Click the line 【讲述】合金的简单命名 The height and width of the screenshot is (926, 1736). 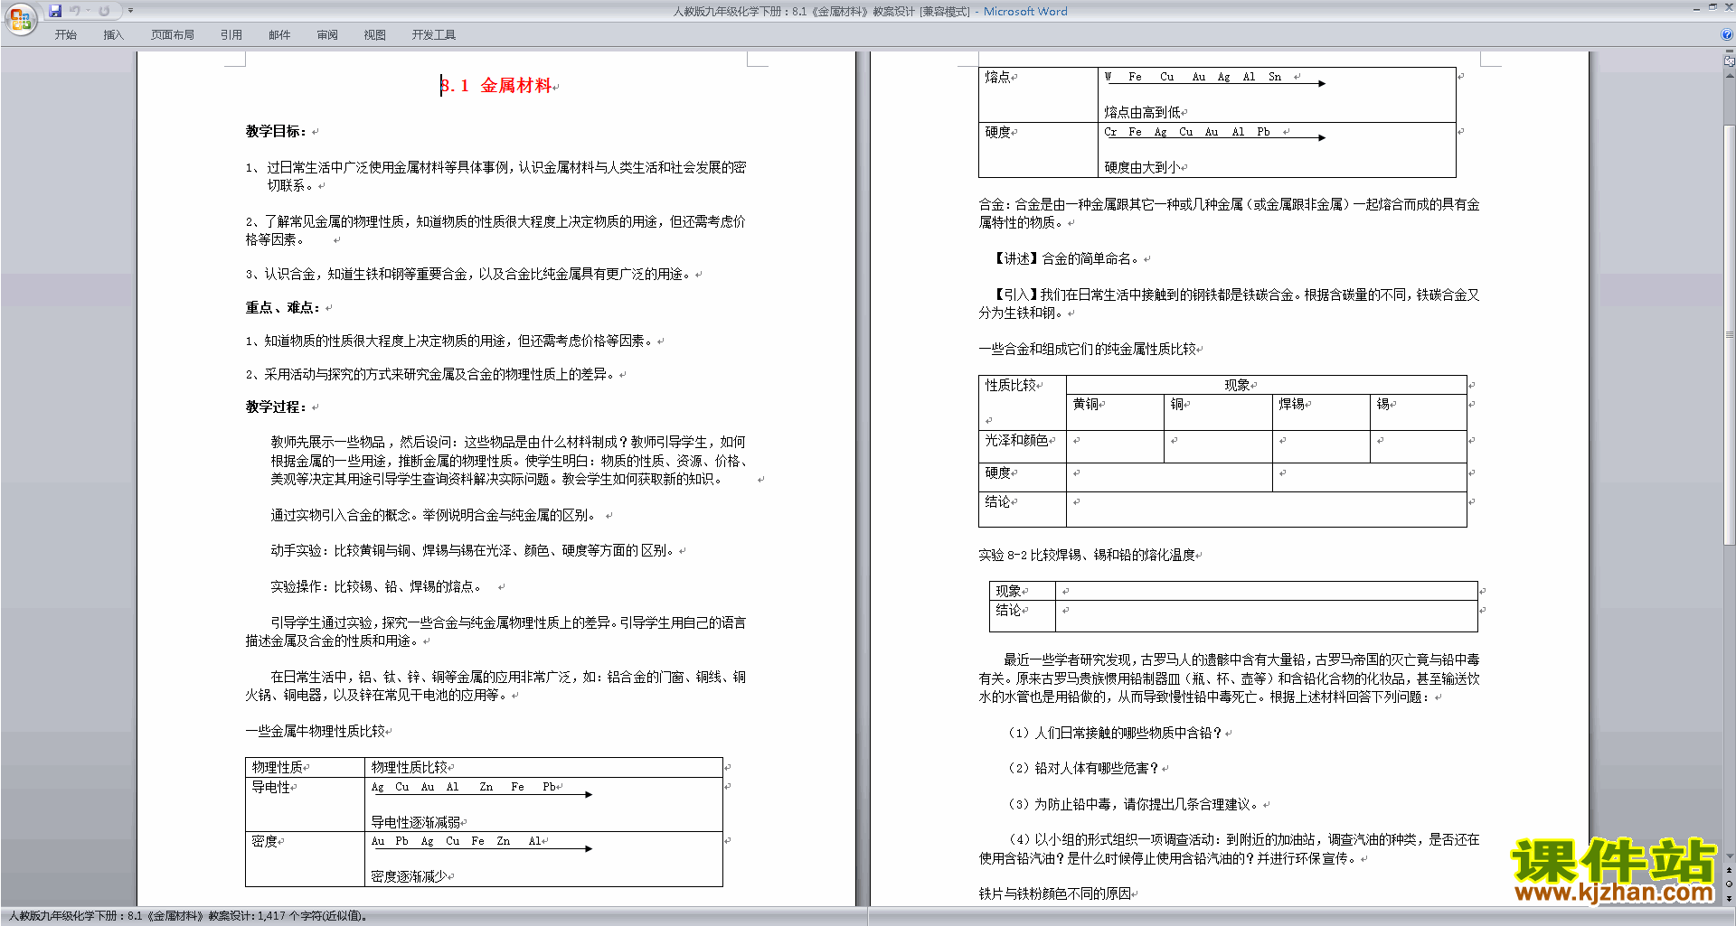(1068, 258)
